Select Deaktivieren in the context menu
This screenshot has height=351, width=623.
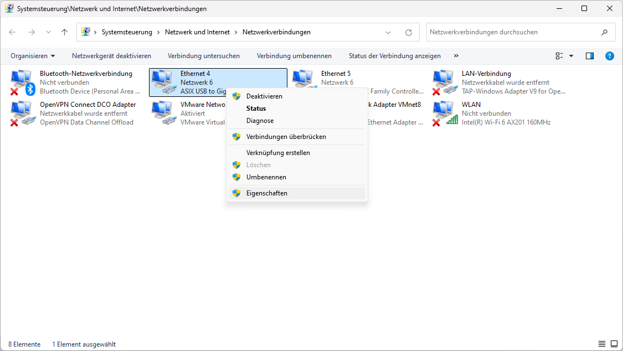[264, 96]
